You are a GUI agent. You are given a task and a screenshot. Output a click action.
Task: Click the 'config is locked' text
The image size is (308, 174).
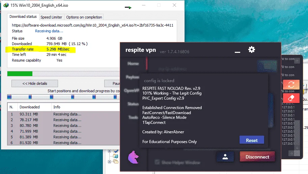point(159,80)
